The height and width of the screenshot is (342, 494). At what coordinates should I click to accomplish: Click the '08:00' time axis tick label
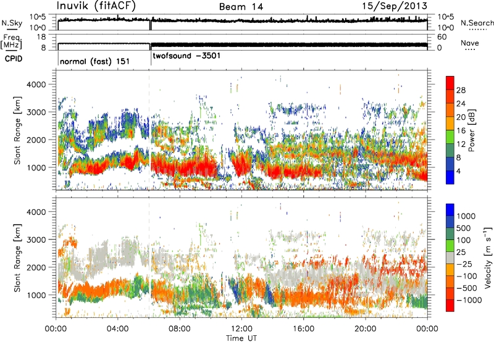click(180, 329)
